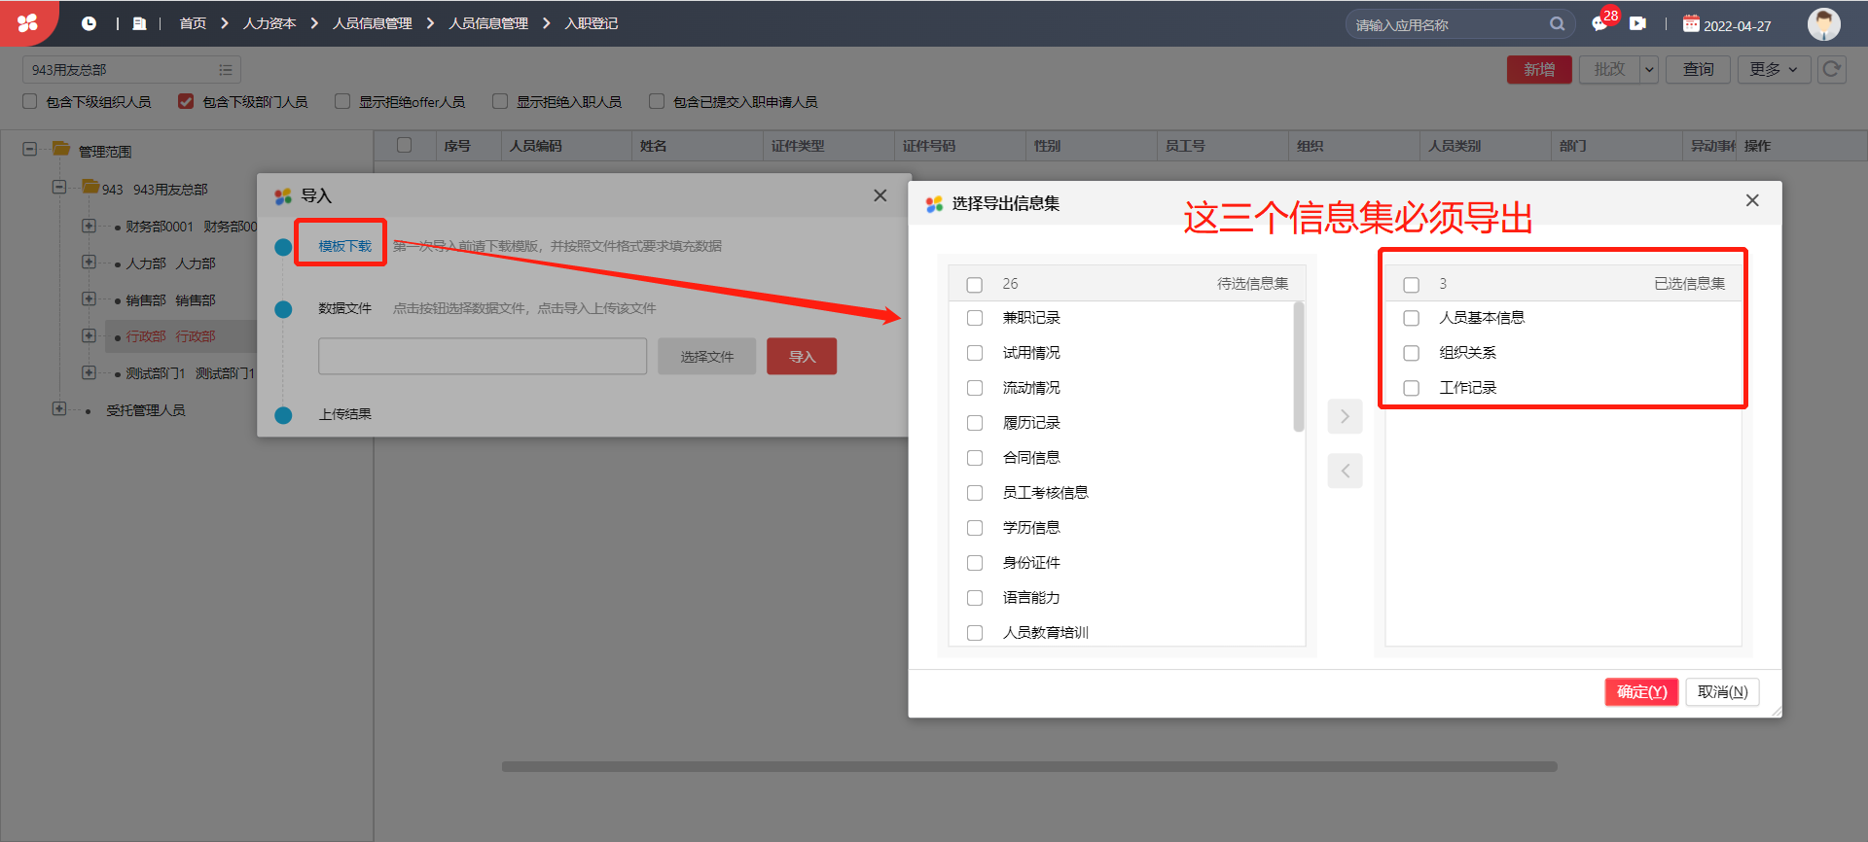Tick the 合同信息 checkbox
This screenshot has height=842, width=1868.
(x=975, y=458)
